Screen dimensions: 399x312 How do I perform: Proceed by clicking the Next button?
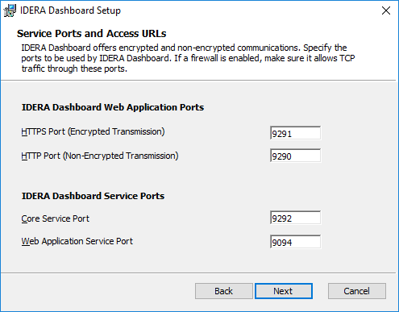pyautogui.click(x=284, y=291)
